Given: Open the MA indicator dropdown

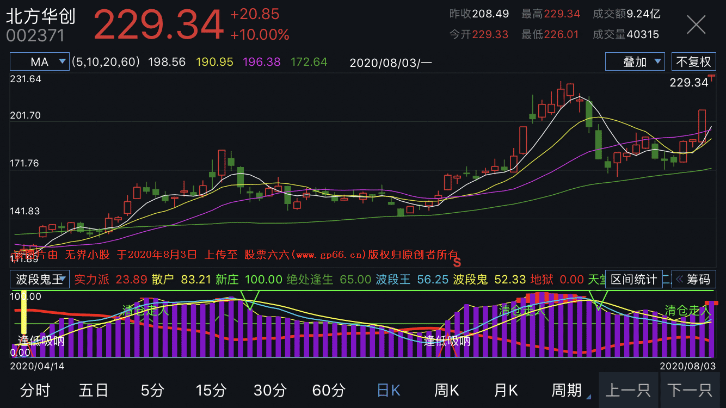Looking at the screenshot, I should (x=39, y=62).
